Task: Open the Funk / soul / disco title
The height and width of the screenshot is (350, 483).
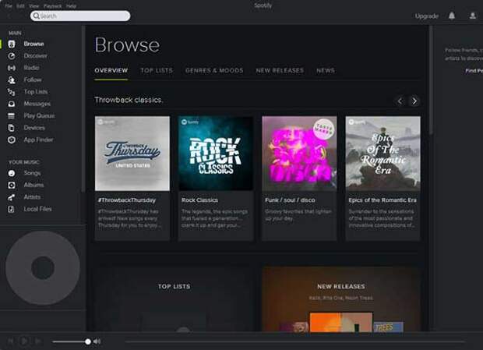Action: coord(290,200)
